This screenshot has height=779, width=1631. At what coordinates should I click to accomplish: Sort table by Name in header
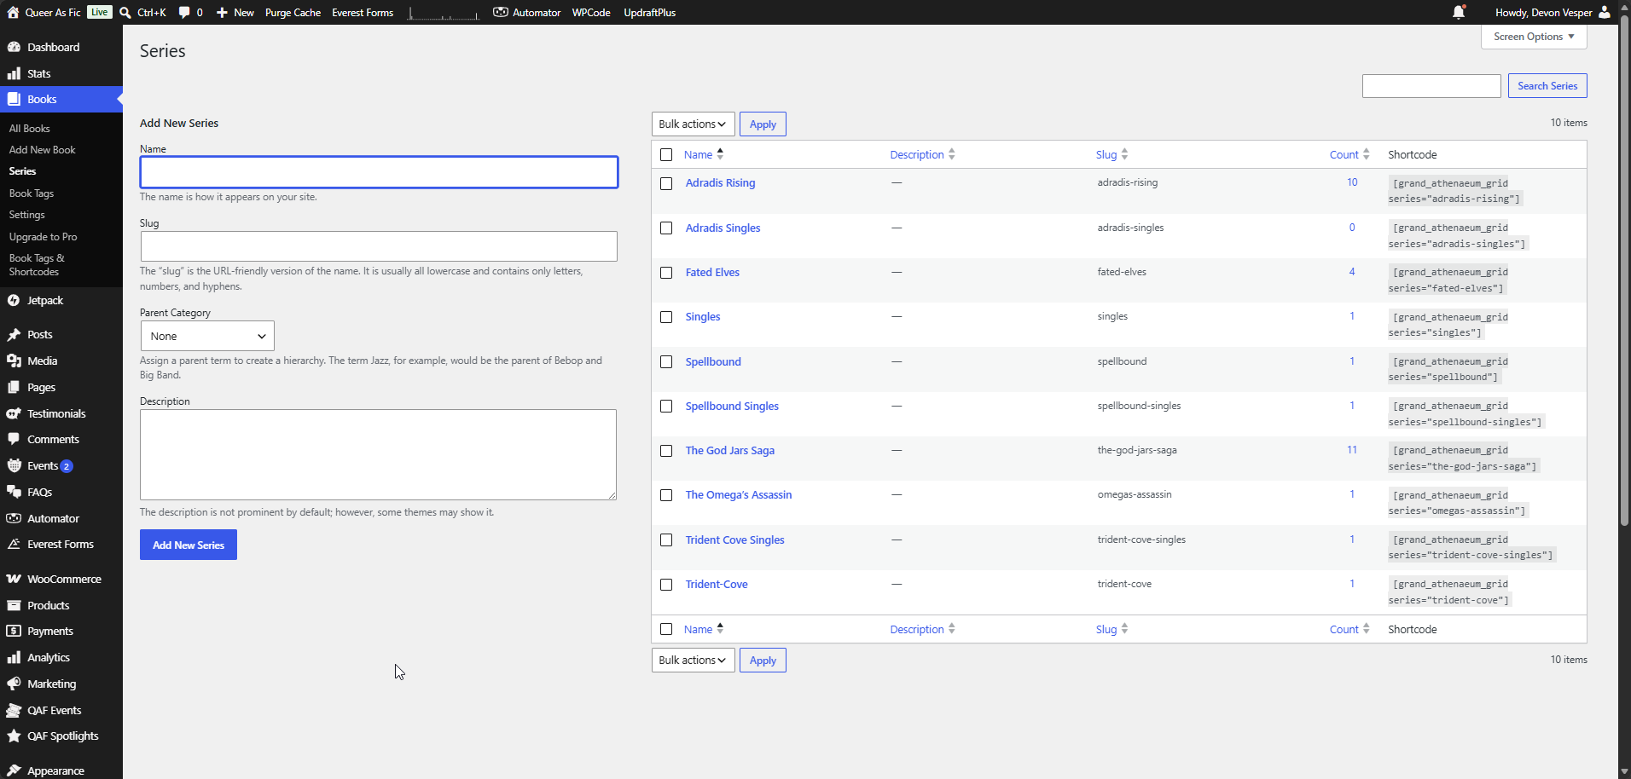pos(704,154)
